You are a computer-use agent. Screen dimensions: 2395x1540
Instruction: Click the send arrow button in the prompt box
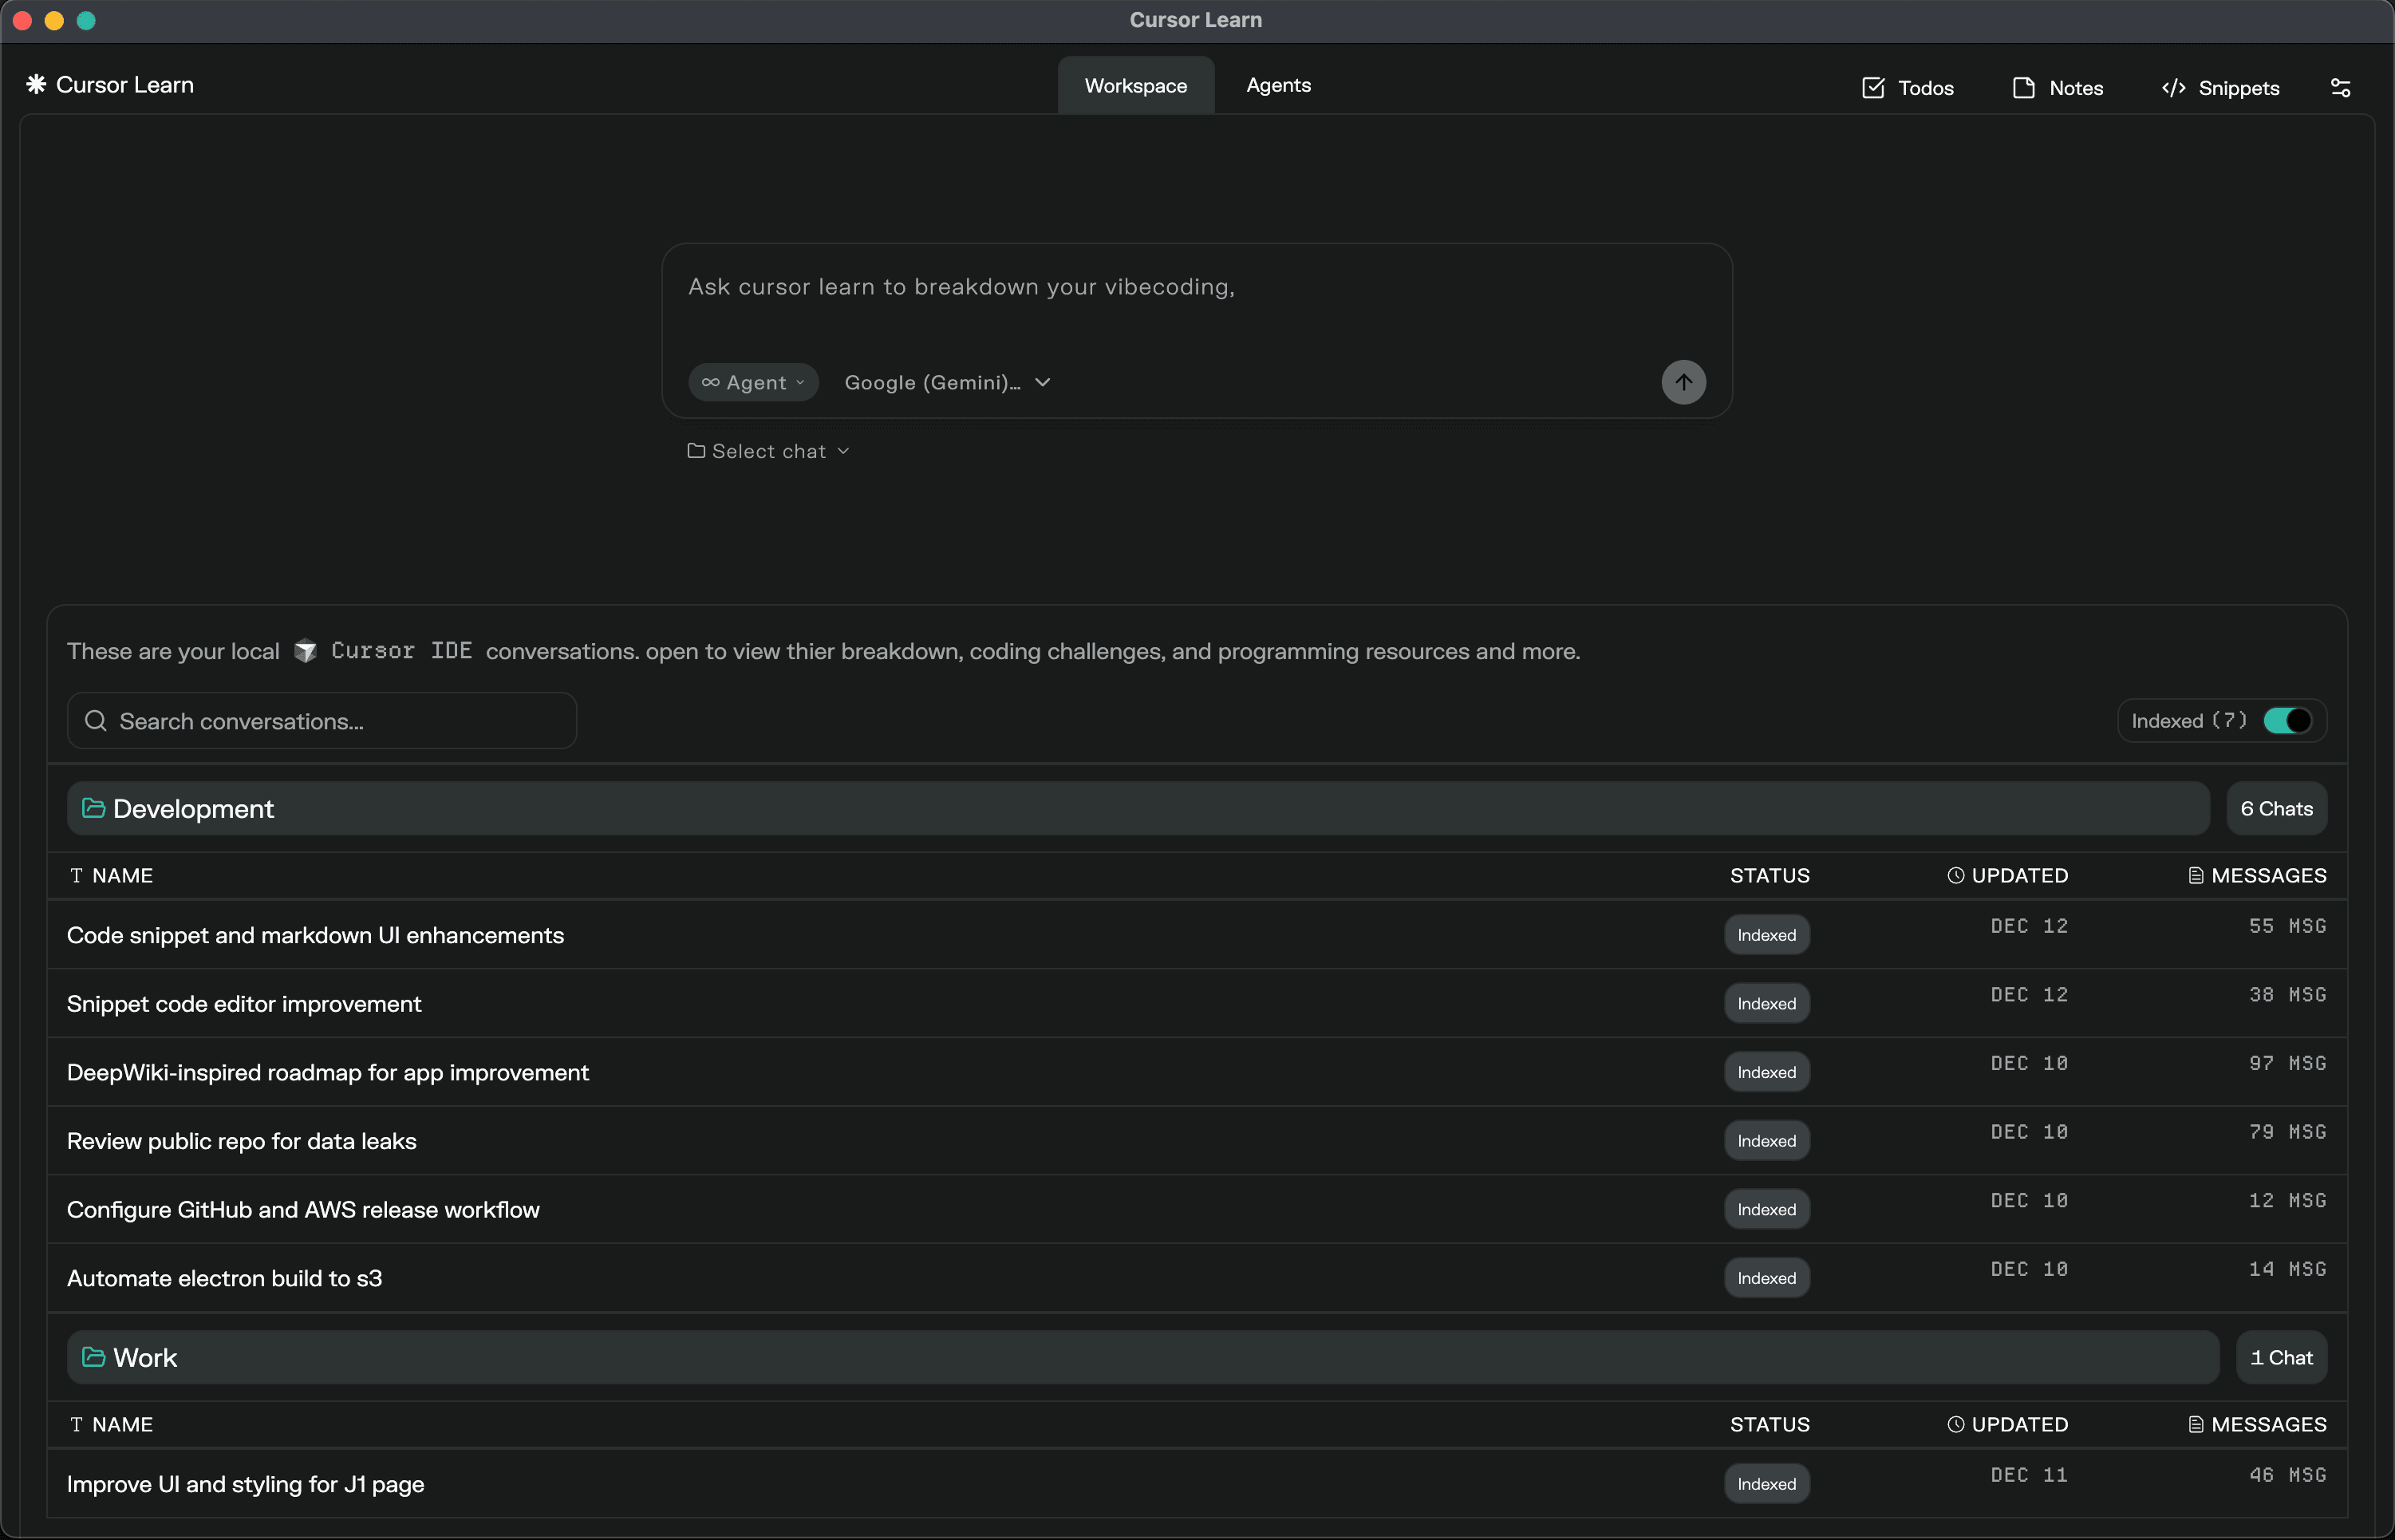[x=1683, y=382]
